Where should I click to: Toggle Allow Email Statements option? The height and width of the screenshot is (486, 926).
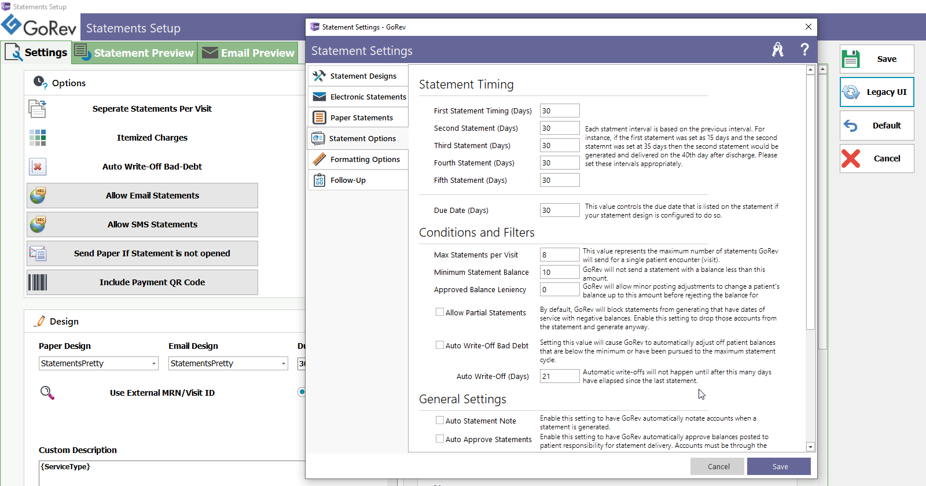[142, 196]
